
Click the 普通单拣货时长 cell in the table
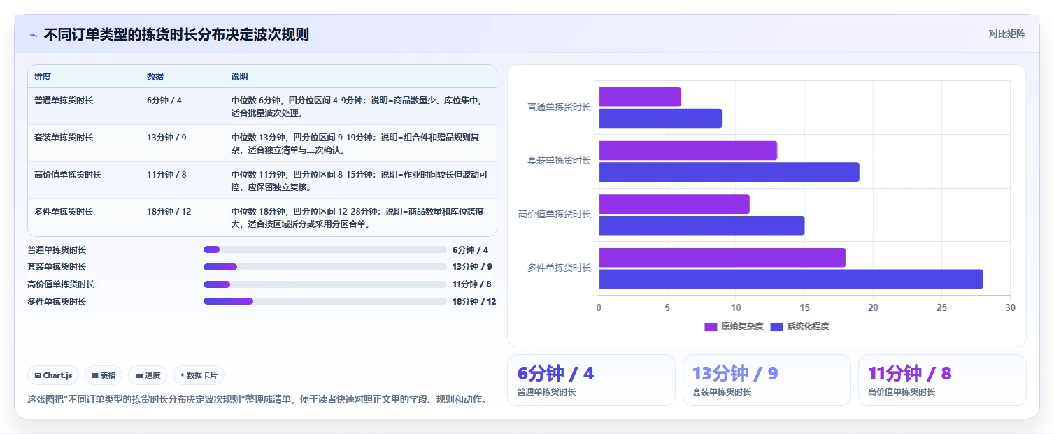64,101
